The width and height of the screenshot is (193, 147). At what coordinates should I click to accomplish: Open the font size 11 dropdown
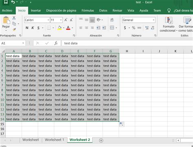(61, 20)
